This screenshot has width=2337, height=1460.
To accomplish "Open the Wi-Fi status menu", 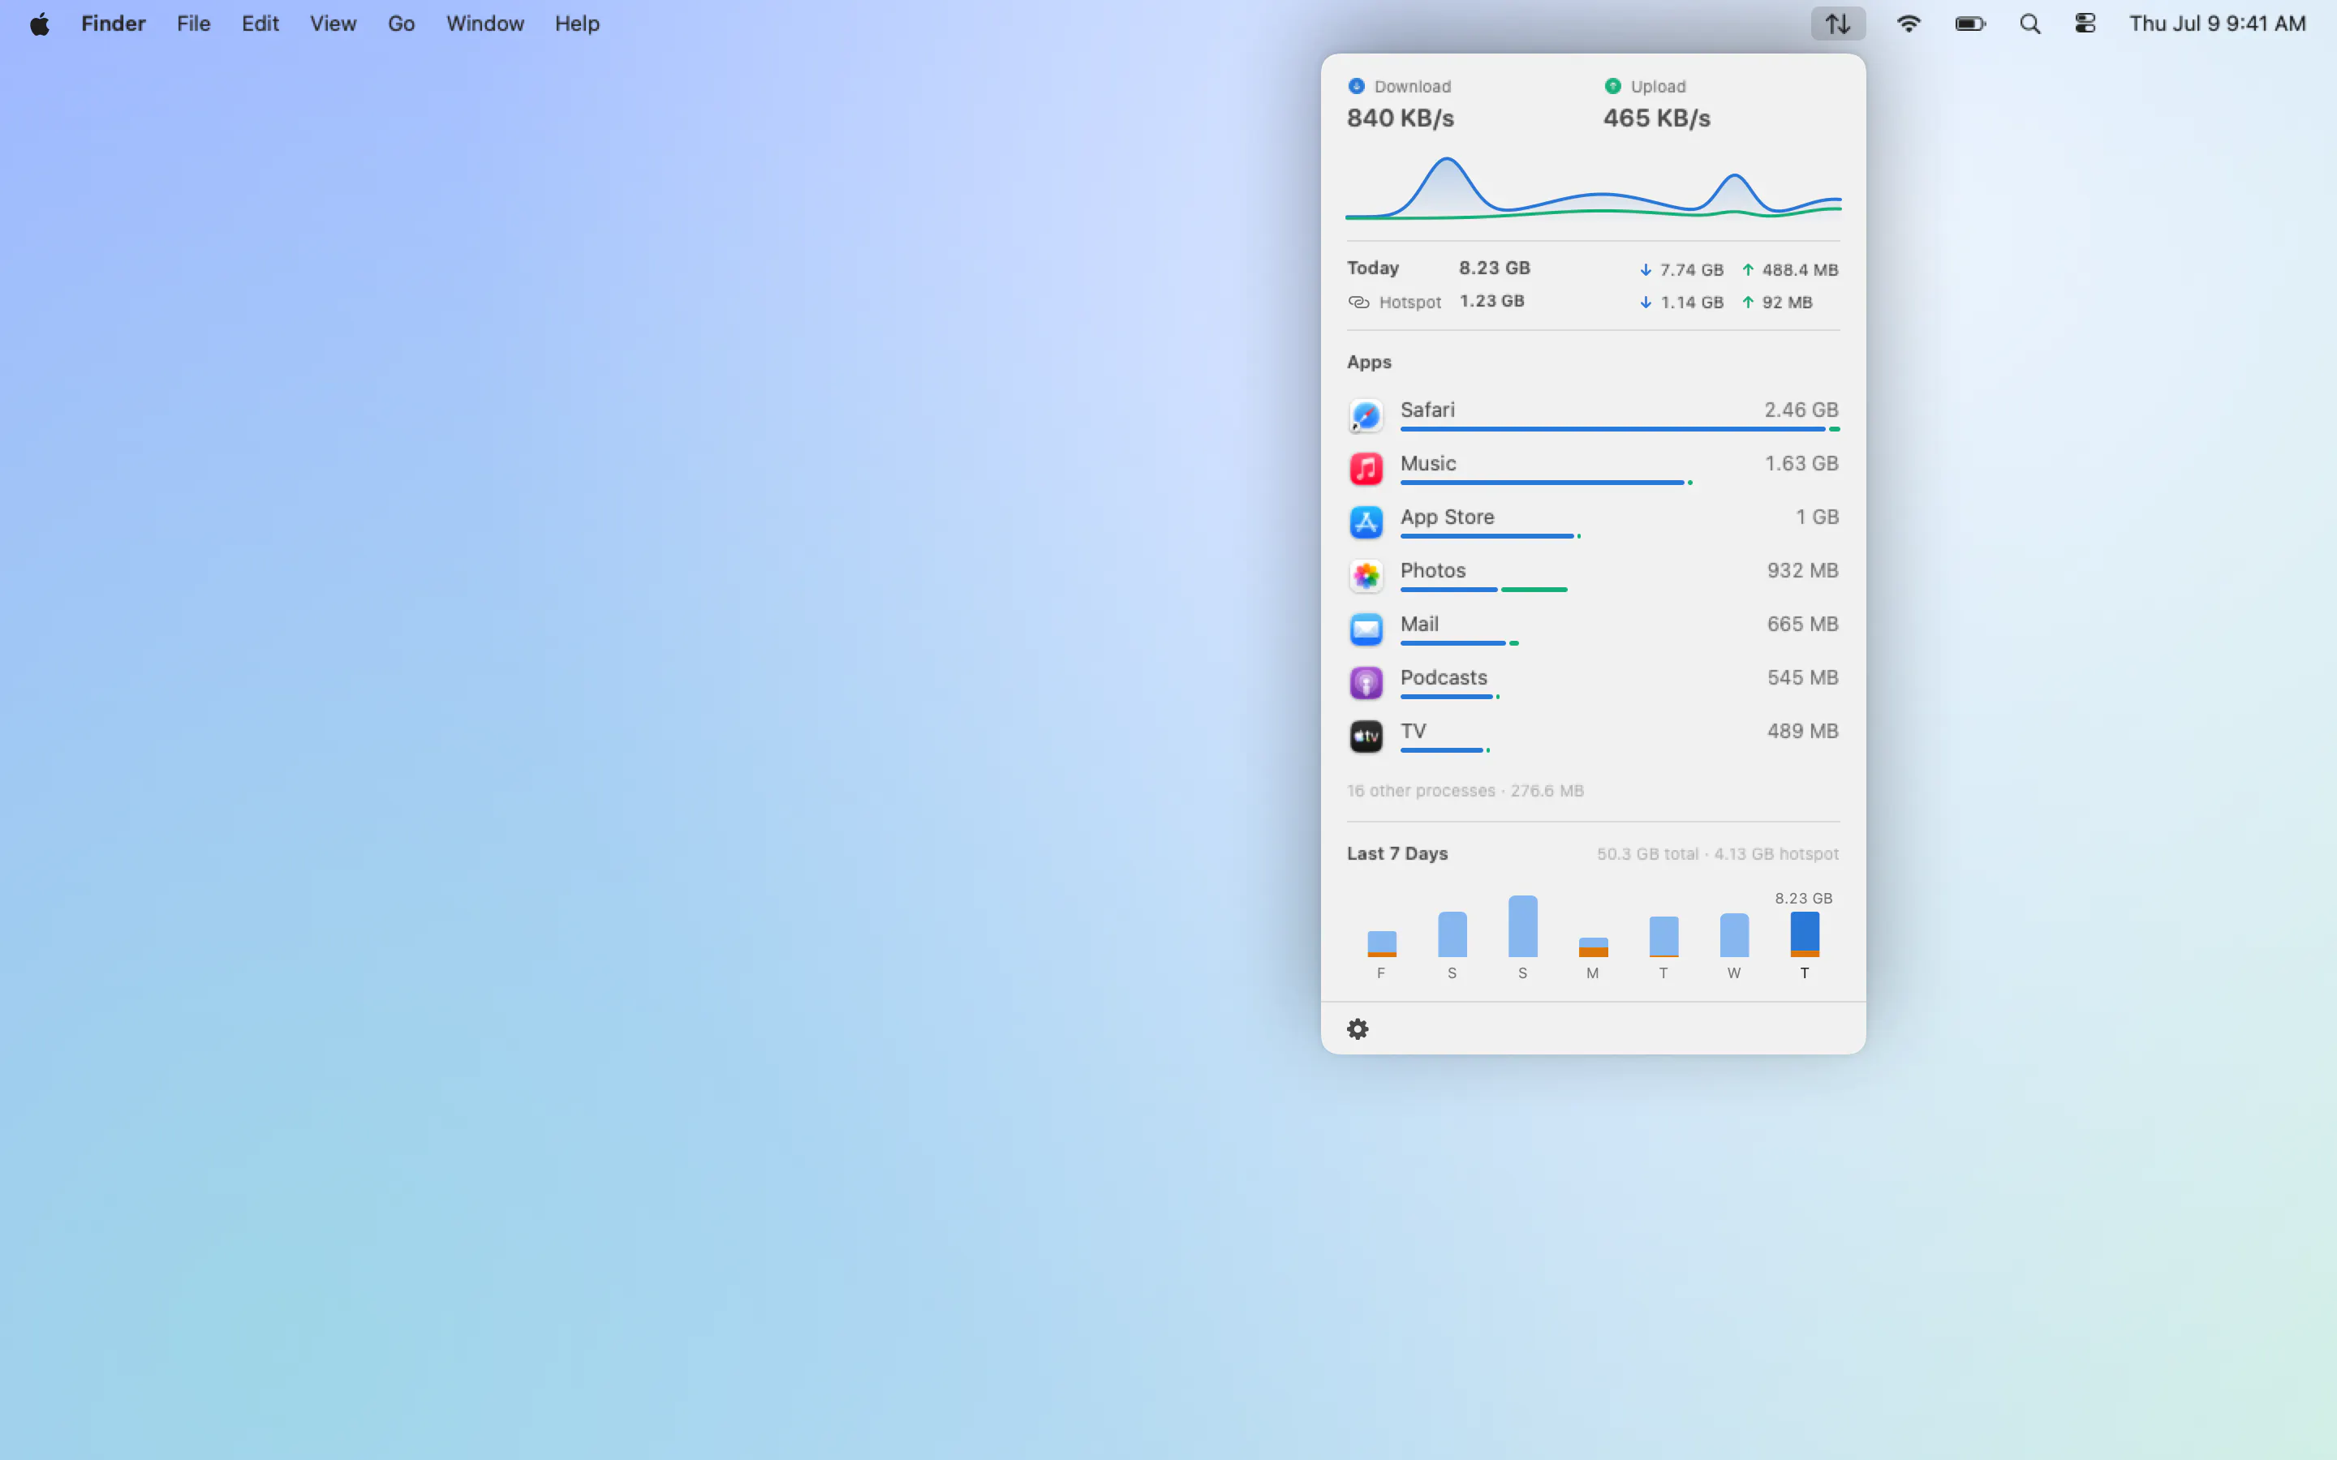I will (x=1909, y=24).
